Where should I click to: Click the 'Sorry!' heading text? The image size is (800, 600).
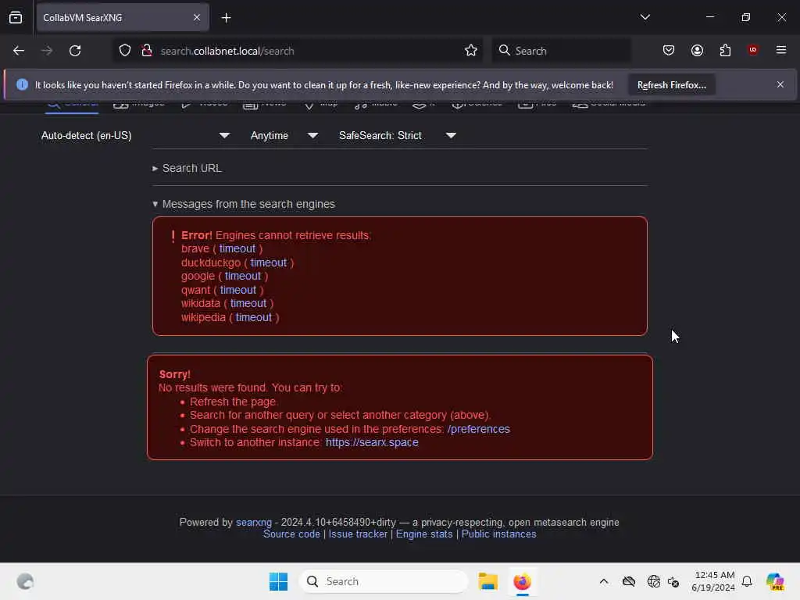point(174,374)
